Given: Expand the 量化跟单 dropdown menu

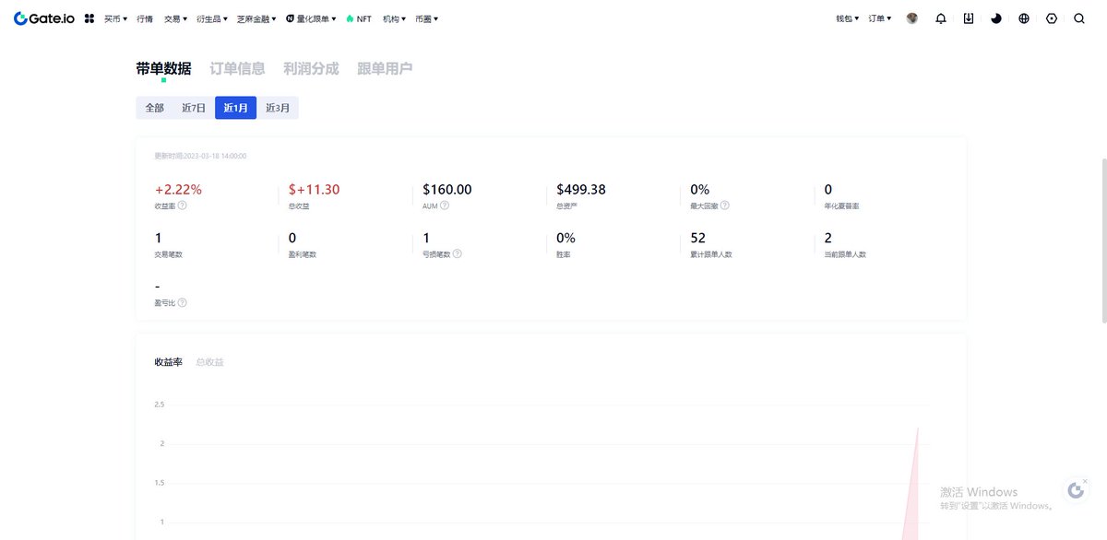Looking at the screenshot, I should (x=311, y=18).
